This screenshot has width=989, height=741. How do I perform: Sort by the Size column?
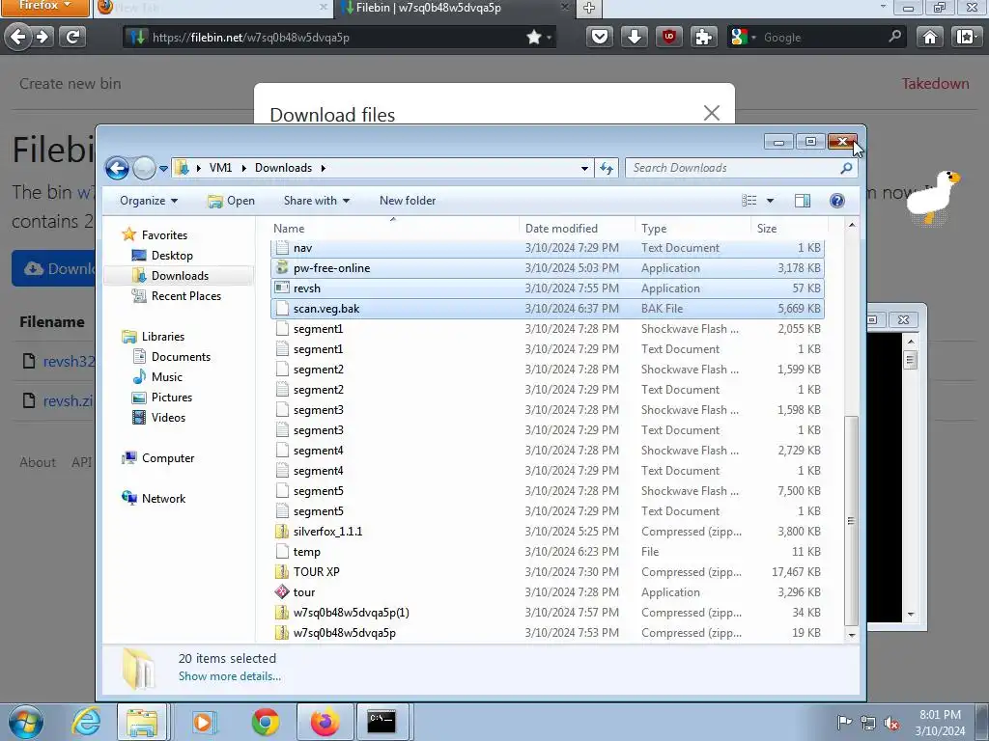(789, 228)
